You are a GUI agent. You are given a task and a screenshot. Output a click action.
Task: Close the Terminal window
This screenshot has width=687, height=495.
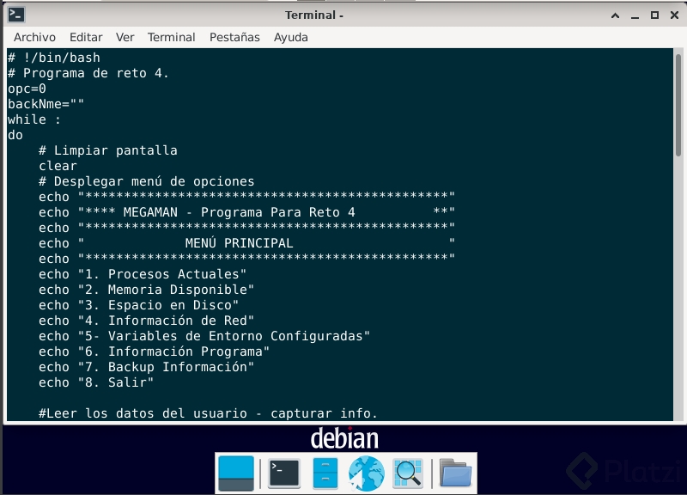click(x=675, y=15)
